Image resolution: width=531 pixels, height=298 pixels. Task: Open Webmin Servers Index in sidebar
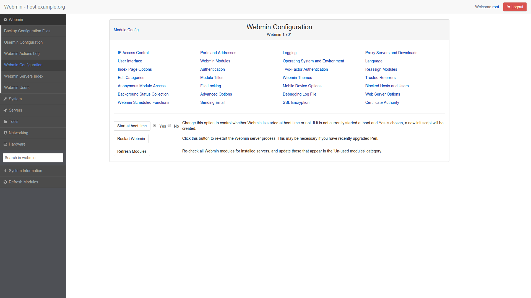click(x=33, y=76)
